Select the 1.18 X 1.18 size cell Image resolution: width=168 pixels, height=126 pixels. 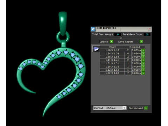point(112,66)
